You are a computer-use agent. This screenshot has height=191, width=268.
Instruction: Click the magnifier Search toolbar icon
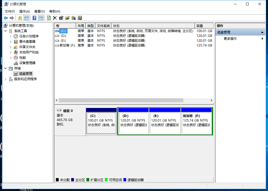[73, 18]
